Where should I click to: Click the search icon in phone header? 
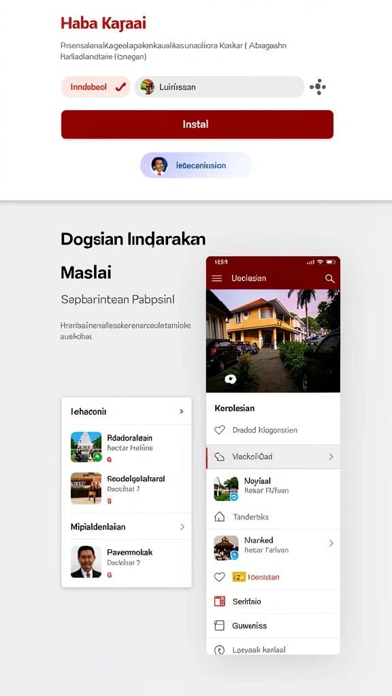click(x=330, y=278)
